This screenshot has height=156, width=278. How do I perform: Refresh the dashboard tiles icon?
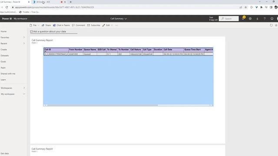(x=271, y=25)
